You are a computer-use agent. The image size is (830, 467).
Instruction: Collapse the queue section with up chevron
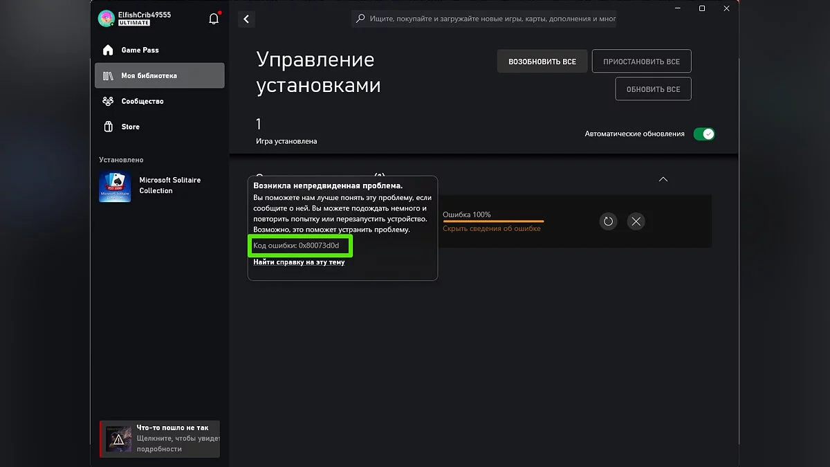tap(663, 179)
